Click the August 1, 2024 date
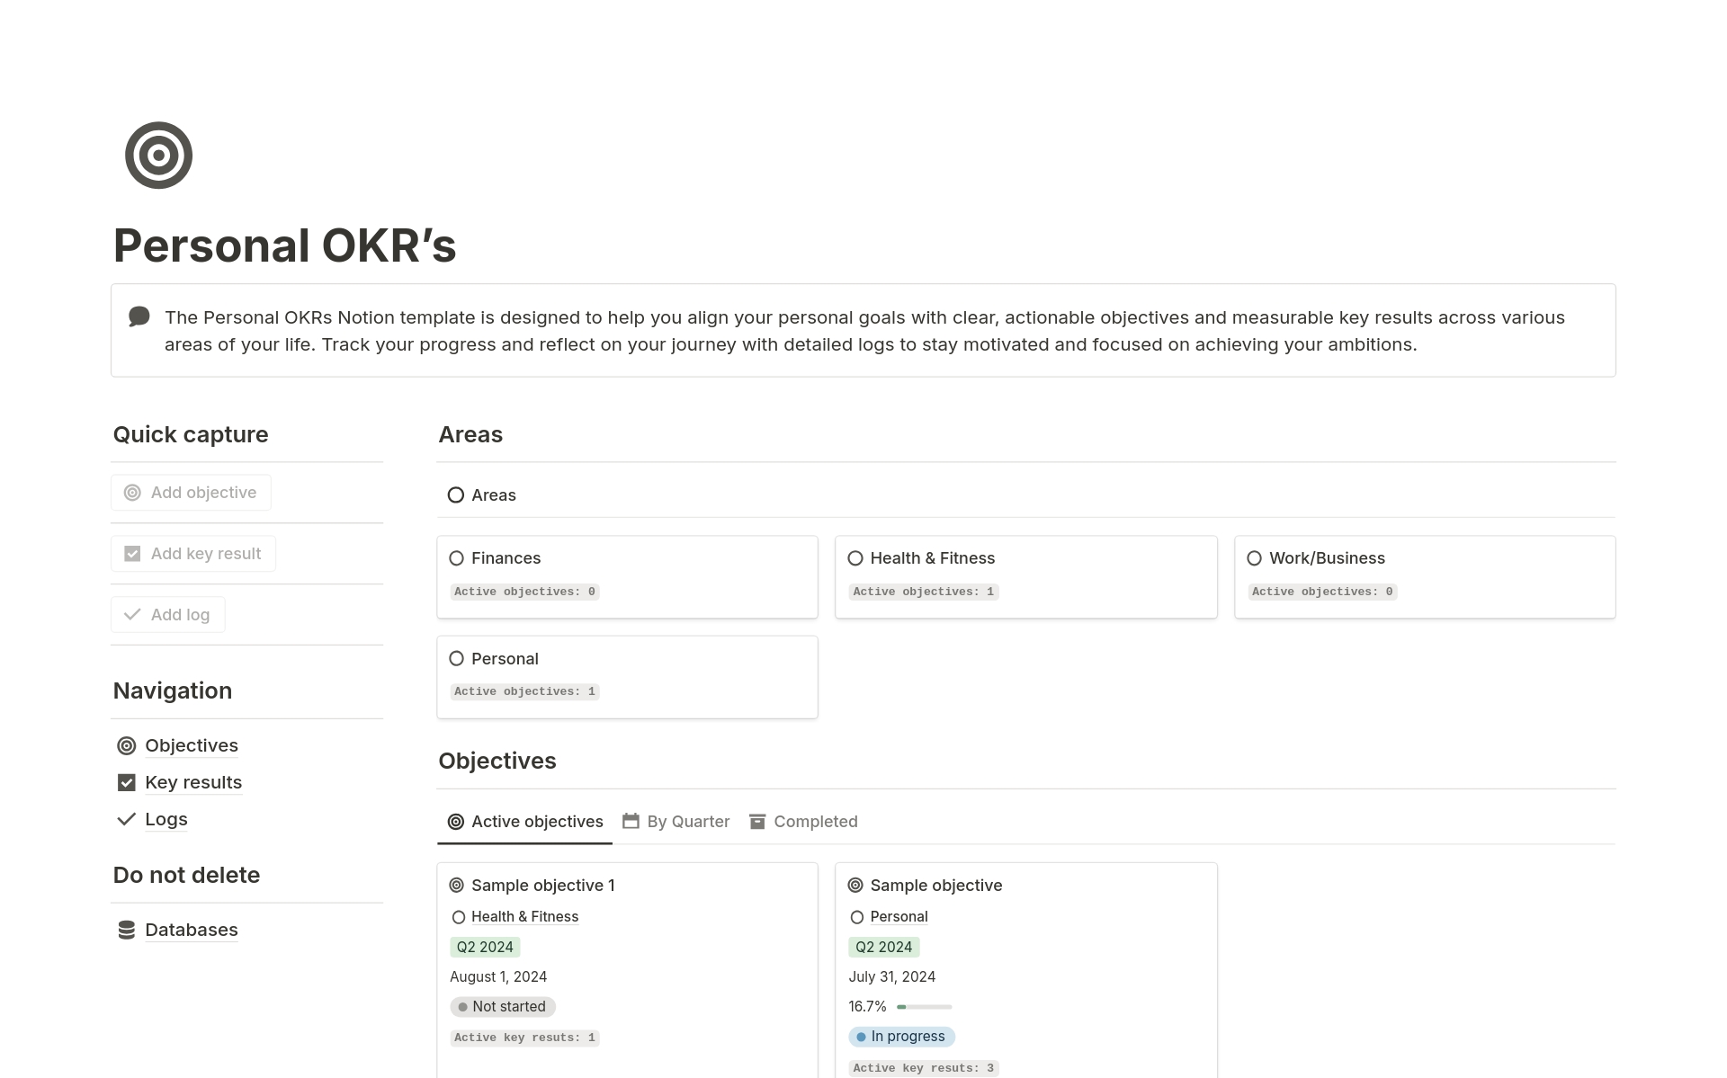The width and height of the screenshot is (1727, 1078). (x=498, y=976)
